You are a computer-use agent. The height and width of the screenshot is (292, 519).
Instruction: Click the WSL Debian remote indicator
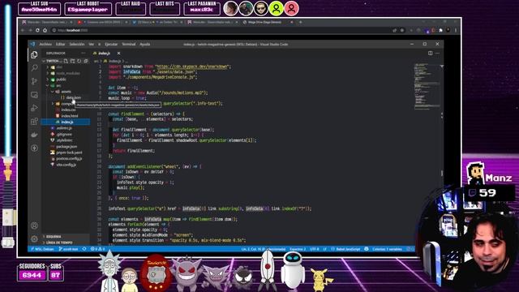(x=42, y=249)
